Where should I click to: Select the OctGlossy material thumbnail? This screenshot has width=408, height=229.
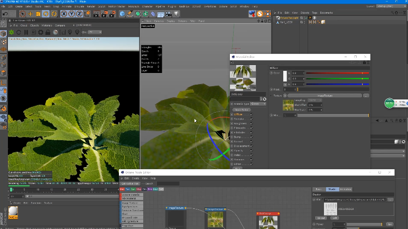pos(13,212)
